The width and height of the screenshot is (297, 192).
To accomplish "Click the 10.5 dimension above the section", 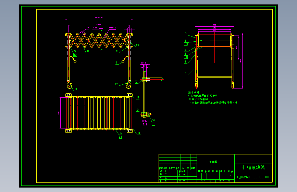I will pyautogui.click(x=144, y=63).
